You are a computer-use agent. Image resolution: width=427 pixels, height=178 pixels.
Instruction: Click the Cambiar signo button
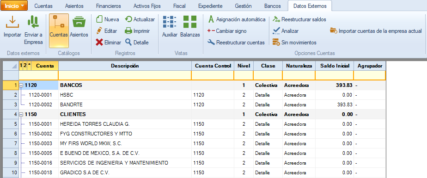coord(227,31)
